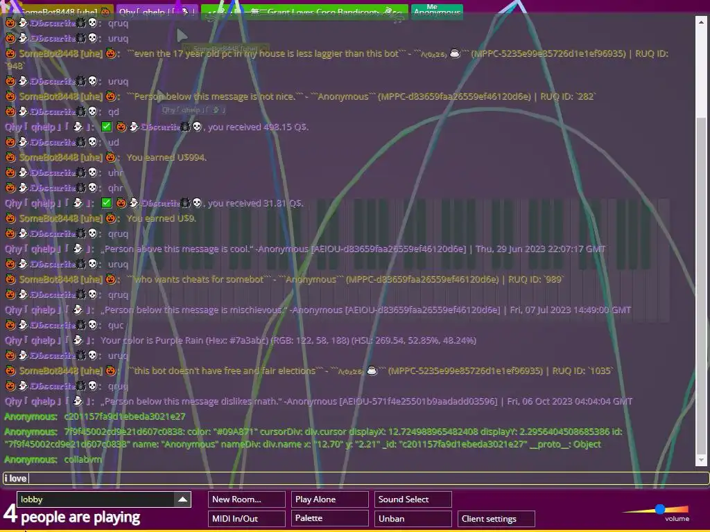Click 'Person above this message is cool' quote
Screen dimensions: 710x532
(177, 249)
